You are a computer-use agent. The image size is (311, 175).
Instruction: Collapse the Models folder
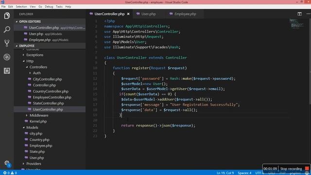(23, 127)
